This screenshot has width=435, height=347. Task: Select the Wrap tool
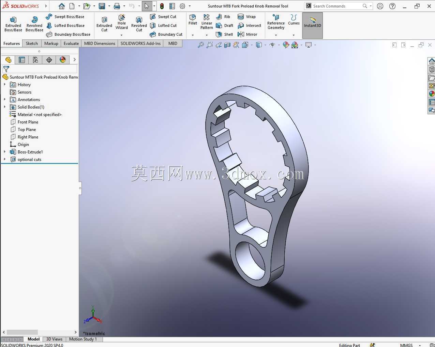[x=246, y=17]
